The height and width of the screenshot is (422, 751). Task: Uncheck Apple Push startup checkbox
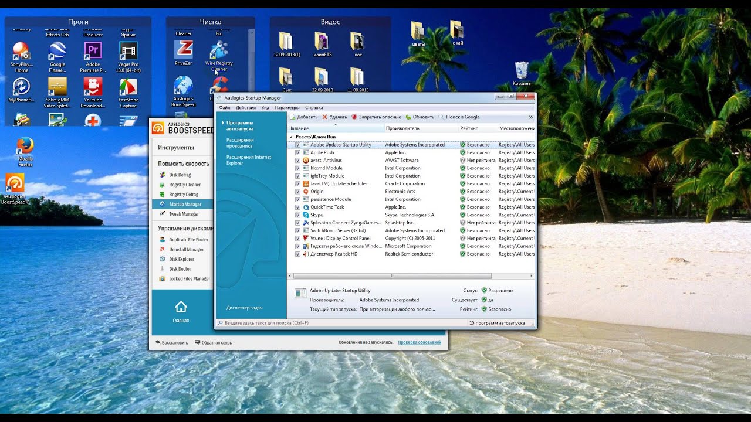[298, 152]
